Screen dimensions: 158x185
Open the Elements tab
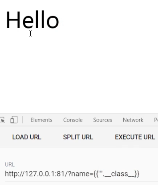click(41, 120)
